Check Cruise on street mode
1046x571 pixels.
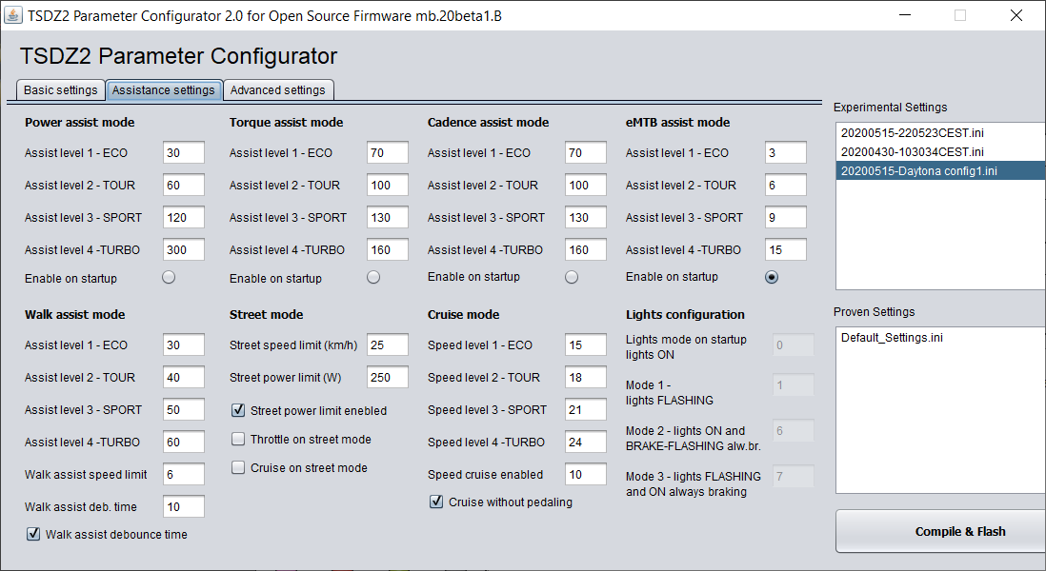238,467
